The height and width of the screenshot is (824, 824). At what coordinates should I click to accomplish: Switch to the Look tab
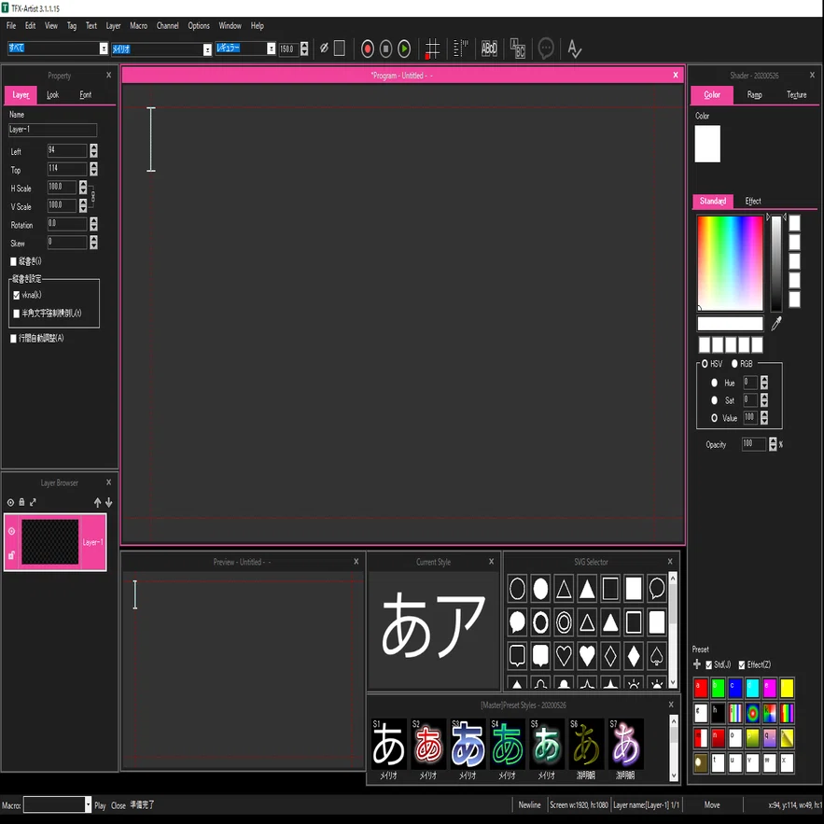[x=52, y=95]
